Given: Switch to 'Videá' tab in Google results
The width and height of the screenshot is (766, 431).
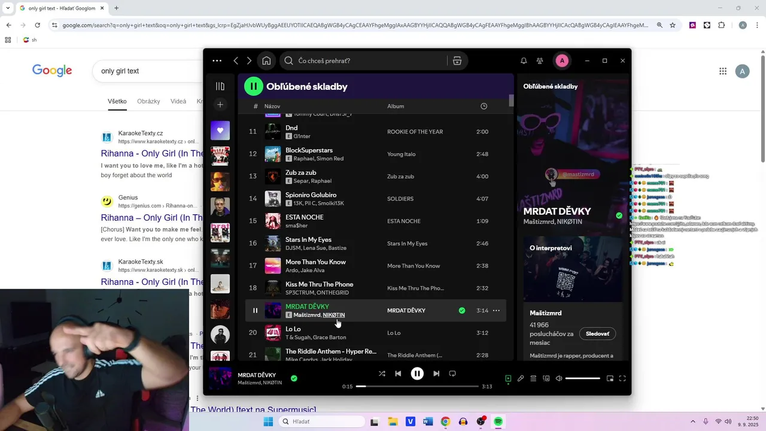Looking at the screenshot, I should pos(178,101).
